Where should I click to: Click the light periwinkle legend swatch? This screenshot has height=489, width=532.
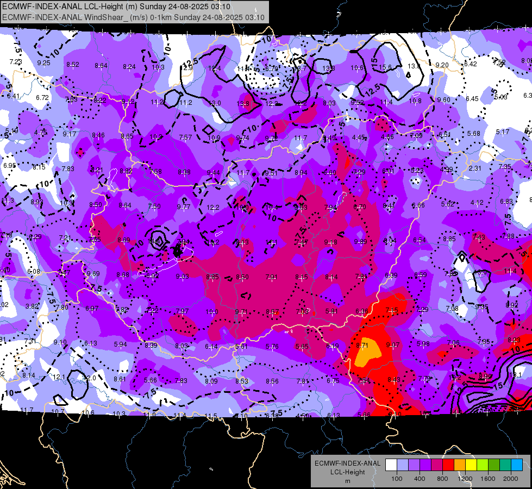403,465
